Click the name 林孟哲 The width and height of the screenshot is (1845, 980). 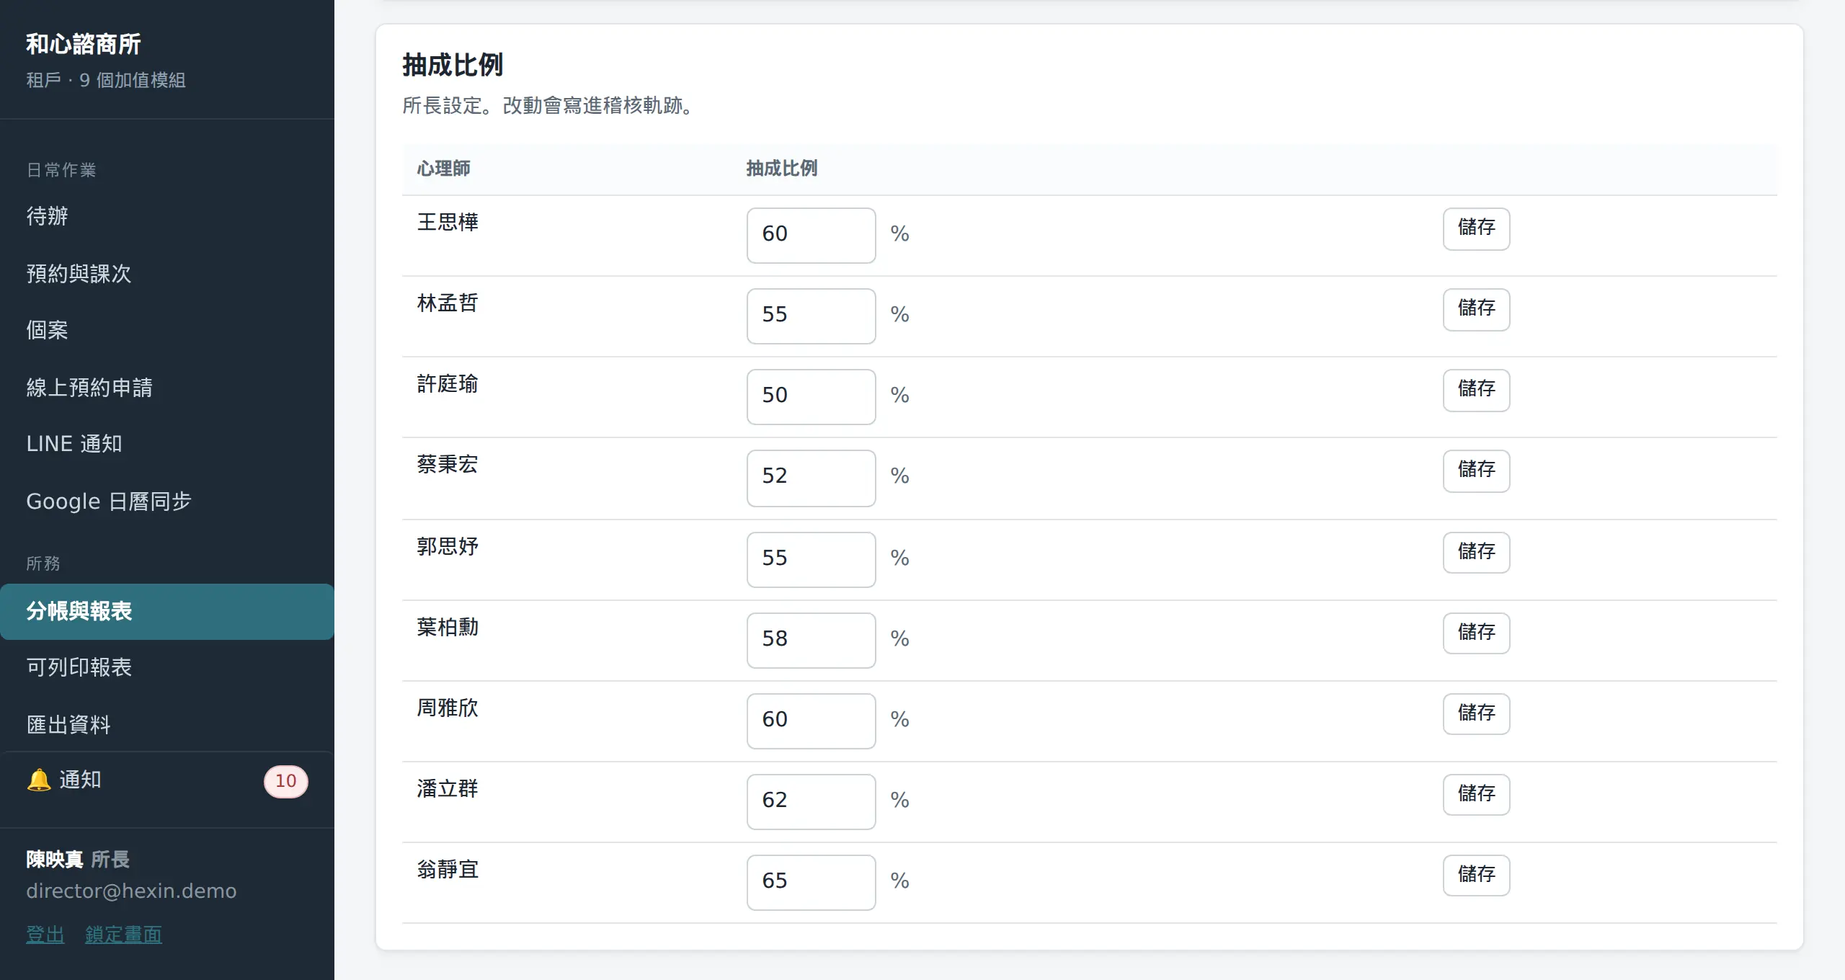point(448,303)
